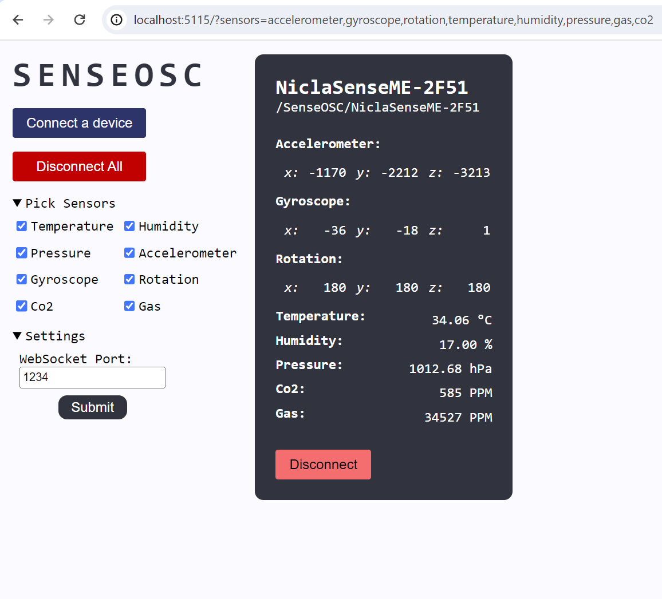Disable the Accelerometer sensor

click(129, 252)
